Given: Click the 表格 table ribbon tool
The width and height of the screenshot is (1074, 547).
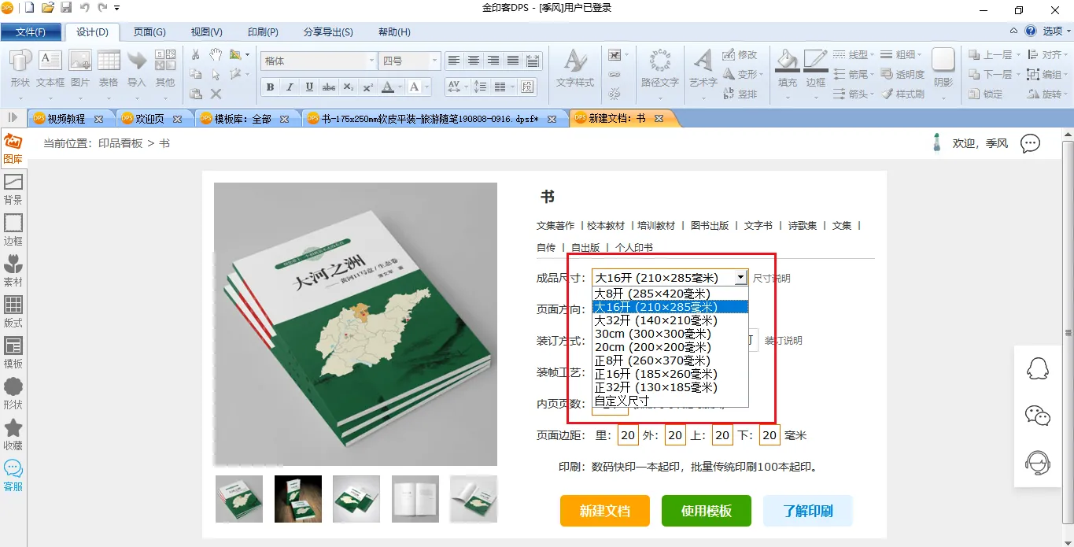Looking at the screenshot, I should tap(109, 68).
